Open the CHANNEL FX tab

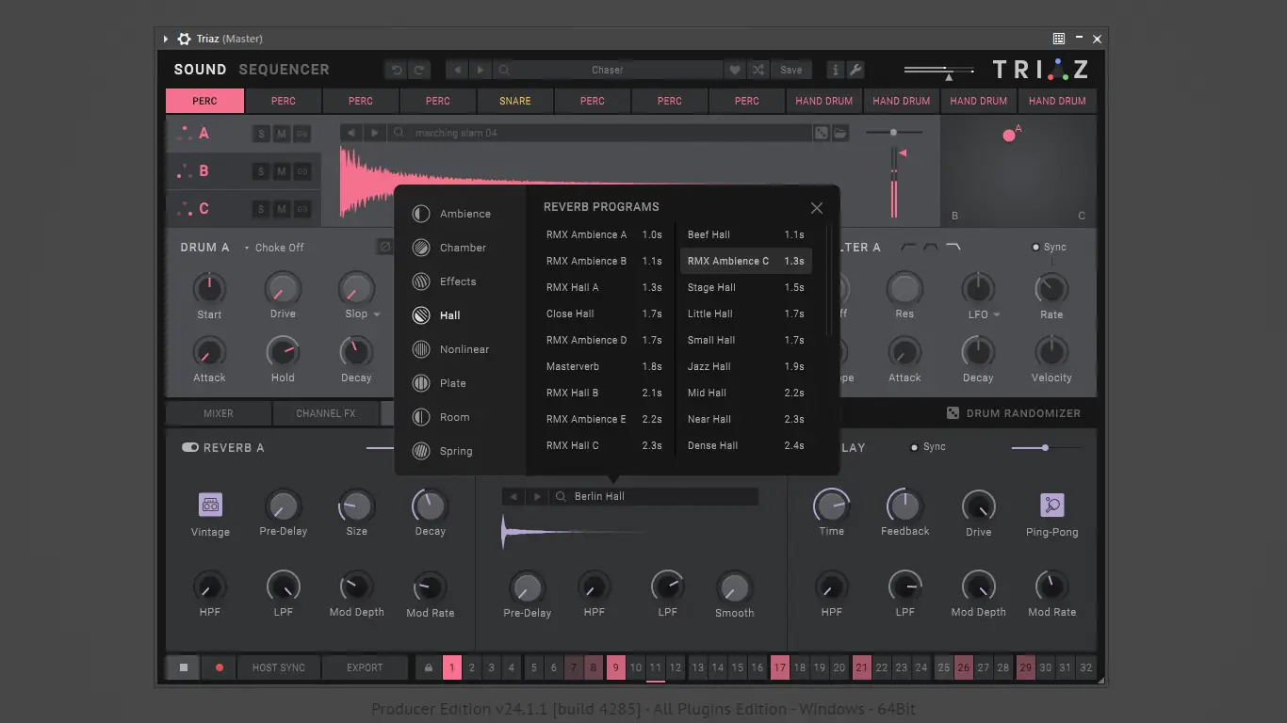pos(326,413)
